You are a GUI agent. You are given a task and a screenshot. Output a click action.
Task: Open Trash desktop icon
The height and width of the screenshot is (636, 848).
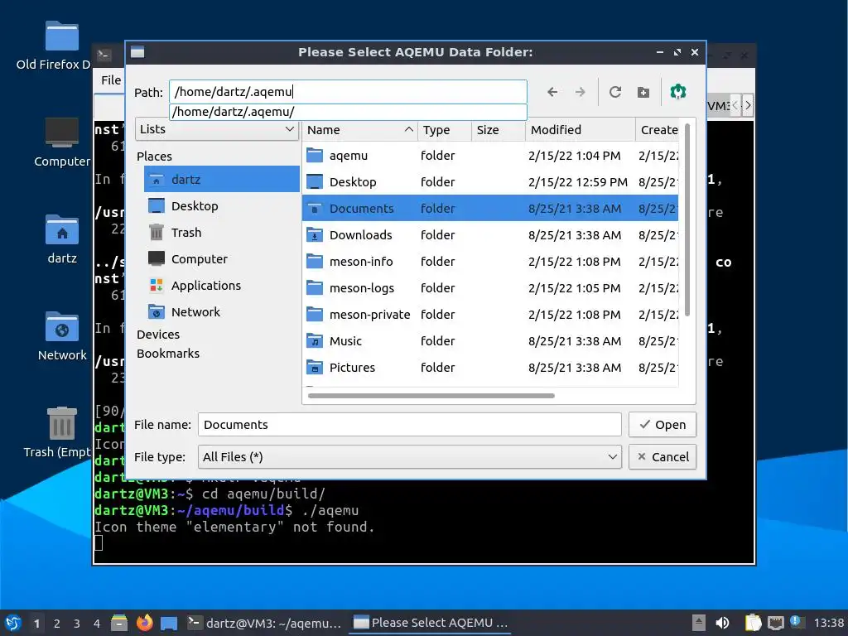tap(57, 432)
